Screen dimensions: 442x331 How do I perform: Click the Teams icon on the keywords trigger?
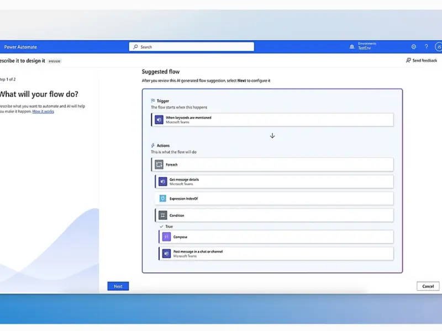(x=159, y=120)
